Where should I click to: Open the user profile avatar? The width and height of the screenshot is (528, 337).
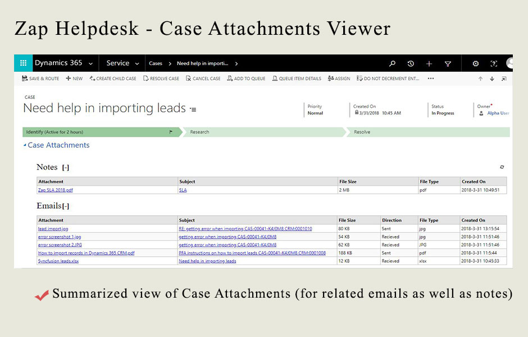[x=509, y=63]
